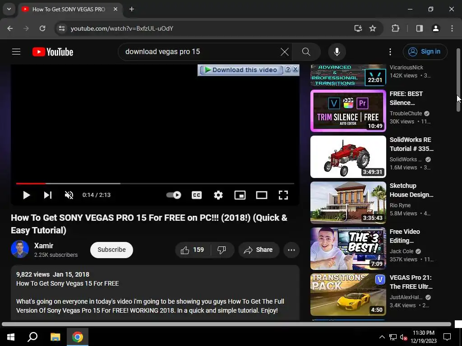Enable the miniplayer
Image resolution: width=462 pixels, height=346 pixels.
(x=240, y=195)
